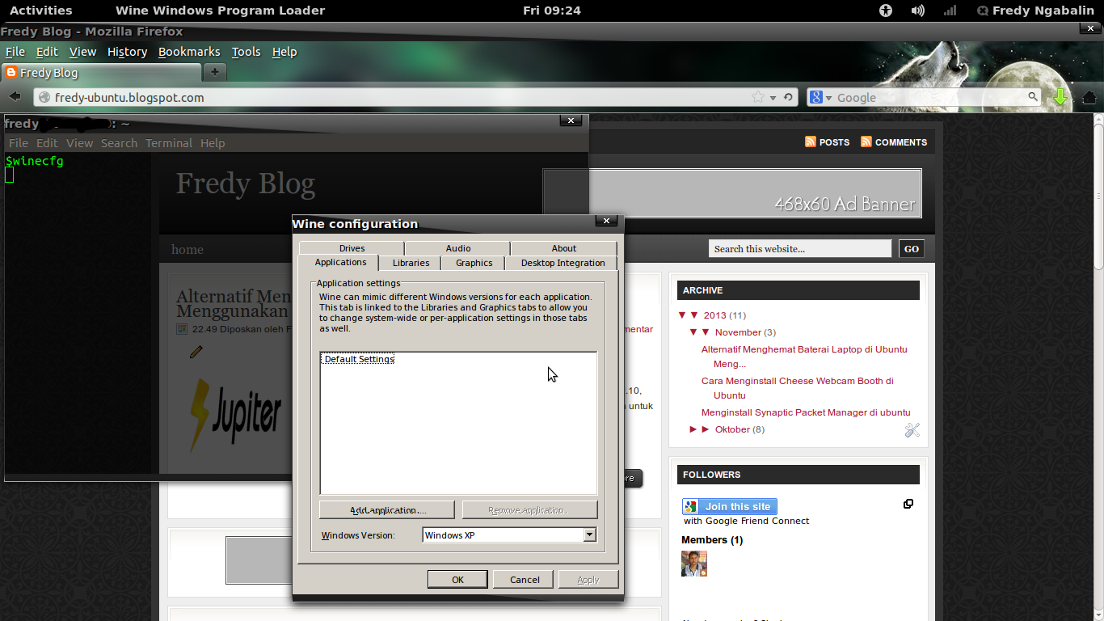Image resolution: width=1104 pixels, height=621 pixels.
Task: Switch to the Graphics tab
Action: coord(474,263)
